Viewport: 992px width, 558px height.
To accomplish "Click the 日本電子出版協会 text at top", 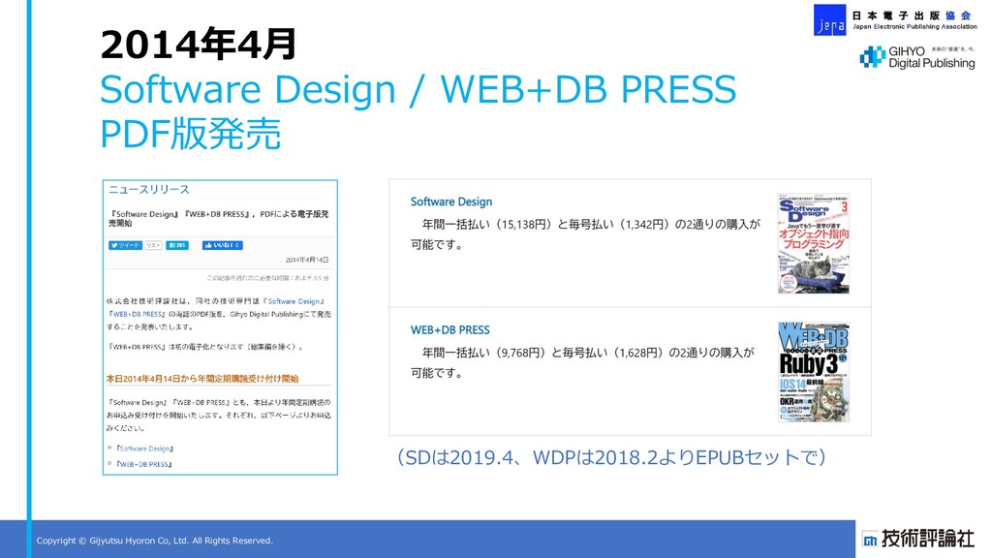I will click(911, 15).
